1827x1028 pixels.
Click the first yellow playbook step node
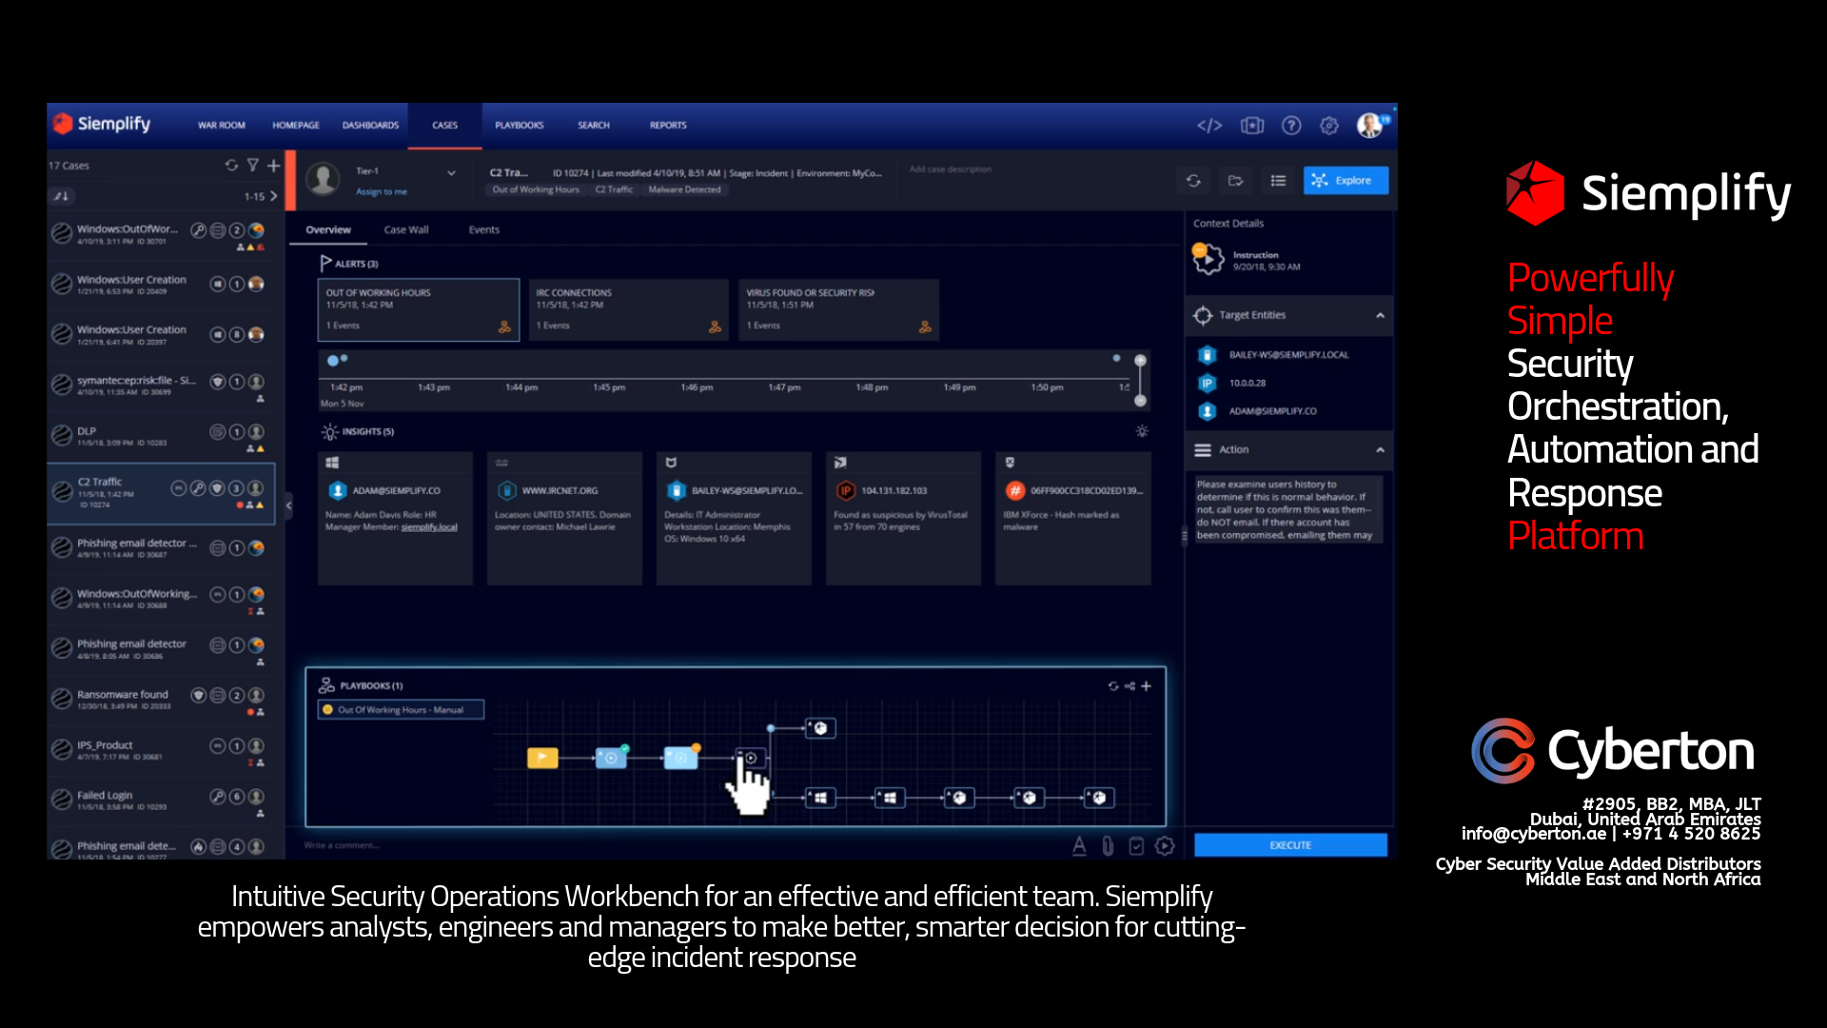pyautogui.click(x=542, y=759)
